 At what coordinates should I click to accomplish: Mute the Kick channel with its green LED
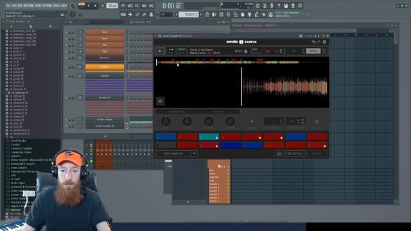[x=66, y=33]
